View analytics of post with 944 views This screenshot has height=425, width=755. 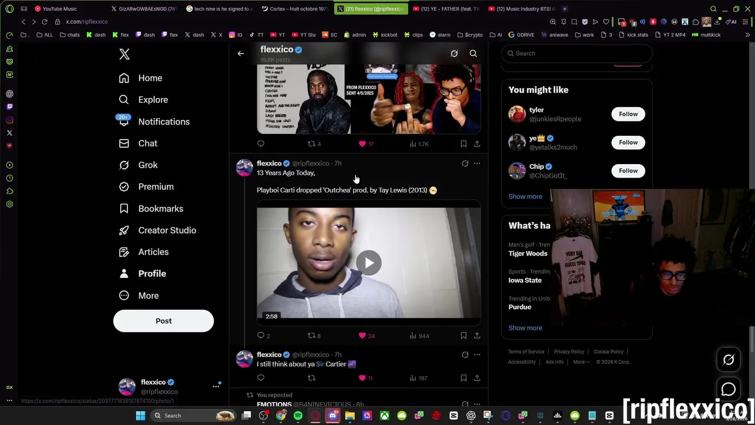pos(418,335)
